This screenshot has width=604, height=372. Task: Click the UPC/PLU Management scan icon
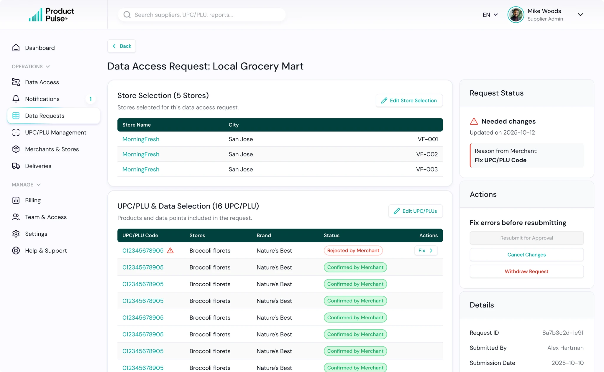pos(16,133)
